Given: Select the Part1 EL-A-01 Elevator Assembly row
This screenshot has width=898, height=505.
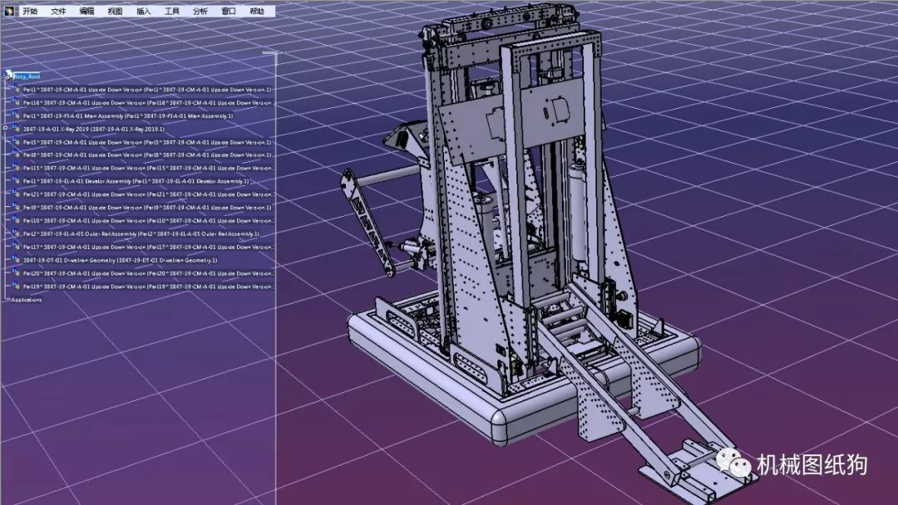Looking at the screenshot, I should tap(136, 181).
